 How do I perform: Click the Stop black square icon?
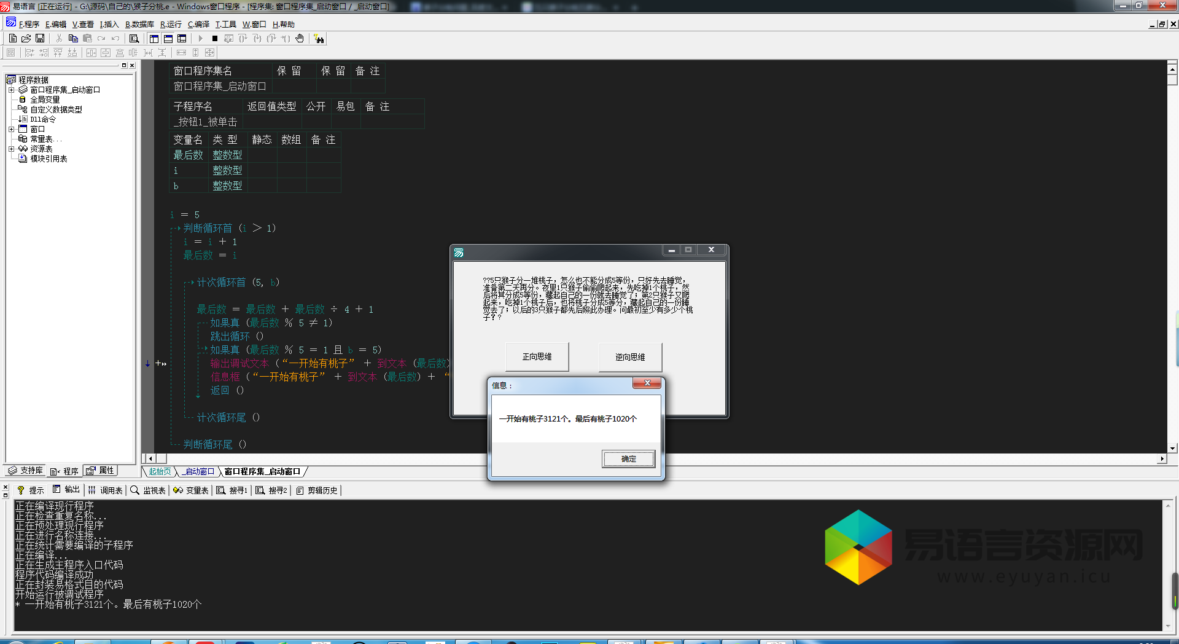[215, 38]
